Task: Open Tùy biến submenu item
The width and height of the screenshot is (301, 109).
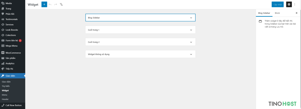Action: [x=6, y=86]
